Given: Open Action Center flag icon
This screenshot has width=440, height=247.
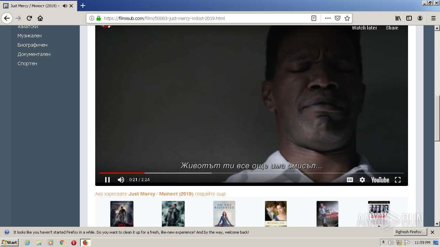Looking at the screenshot, I should coord(407,243).
